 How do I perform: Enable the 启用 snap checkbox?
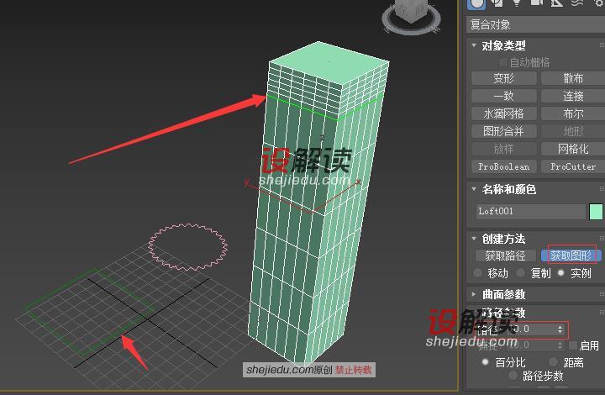pyautogui.click(x=573, y=345)
